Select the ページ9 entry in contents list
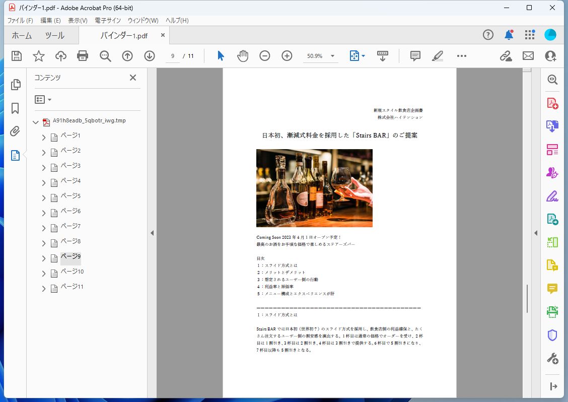The height and width of the screenshot is (402, 568). point(70,256)
